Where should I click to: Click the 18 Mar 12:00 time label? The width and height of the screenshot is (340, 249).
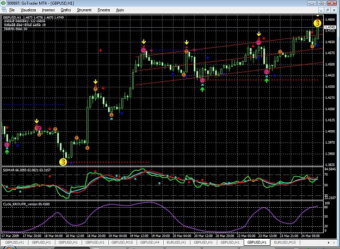point(75,235)
